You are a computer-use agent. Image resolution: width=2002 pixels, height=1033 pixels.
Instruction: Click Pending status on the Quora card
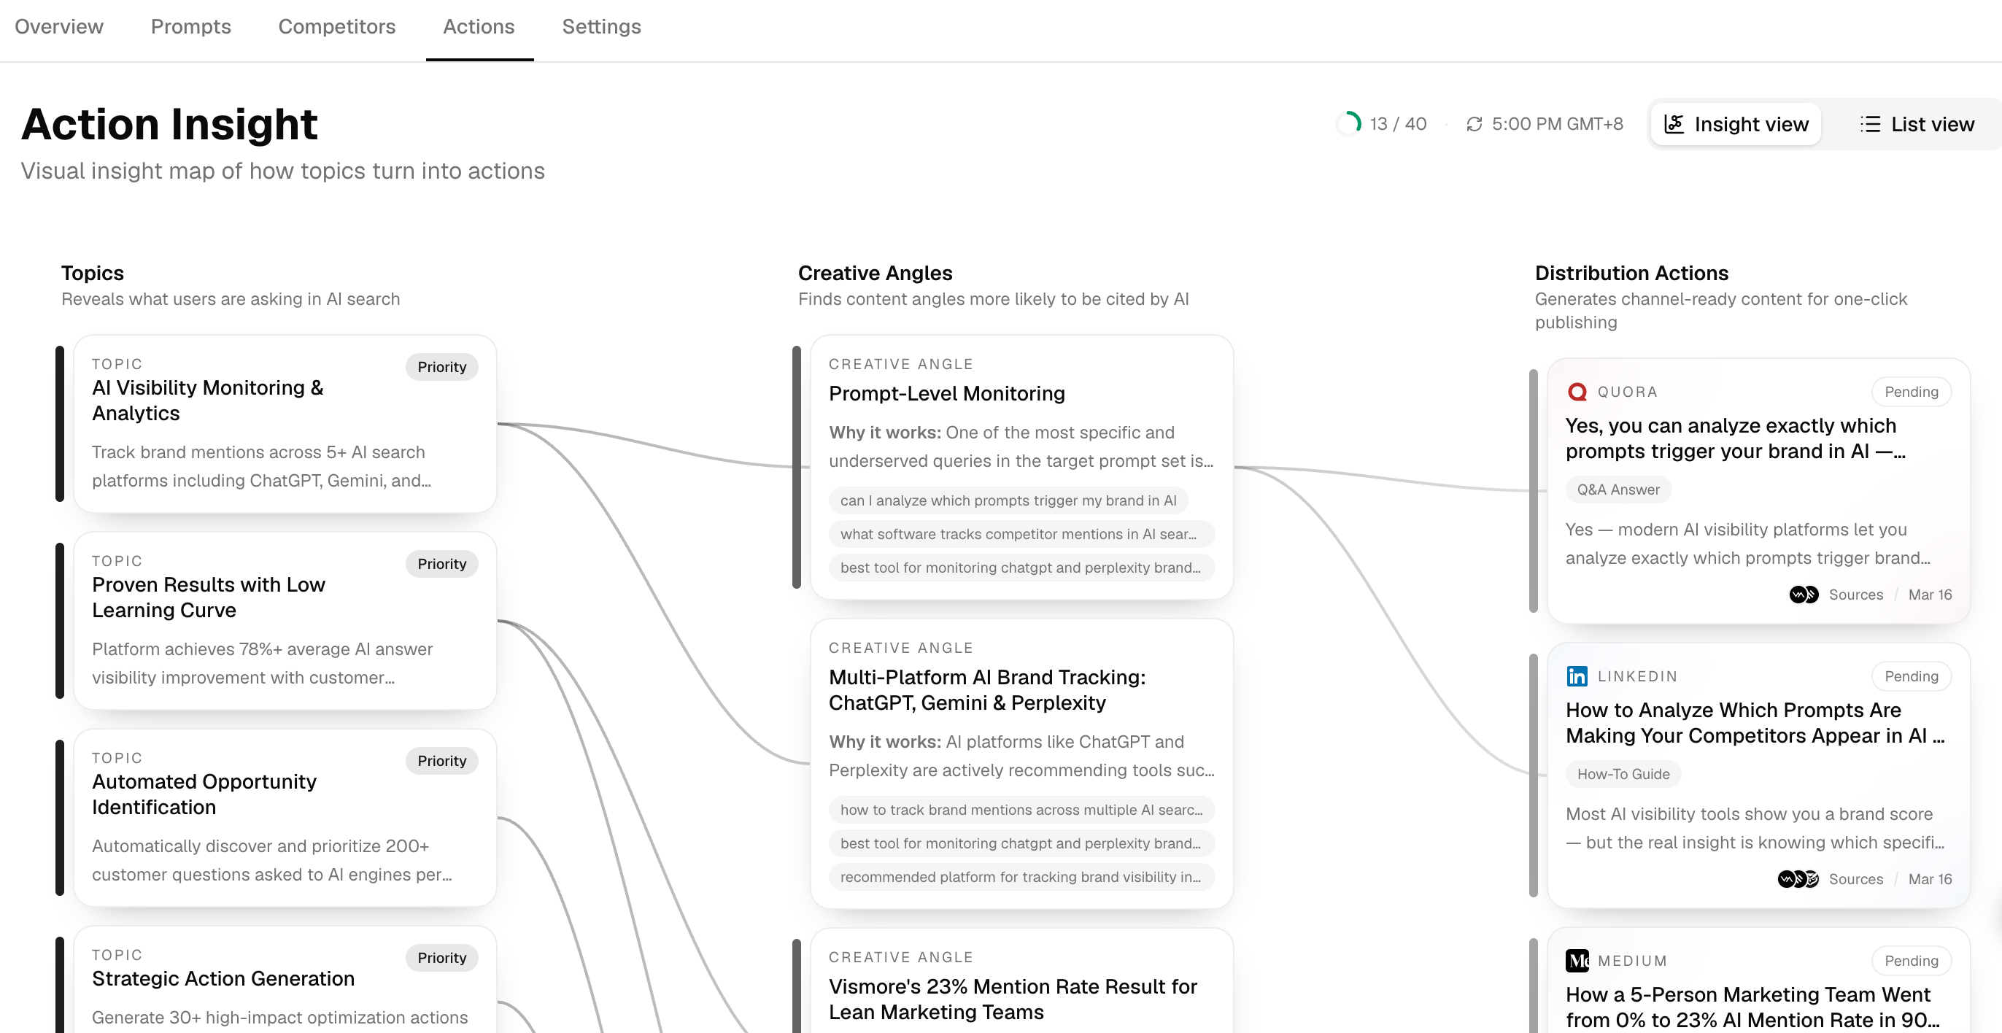[x=1911, y=392]
